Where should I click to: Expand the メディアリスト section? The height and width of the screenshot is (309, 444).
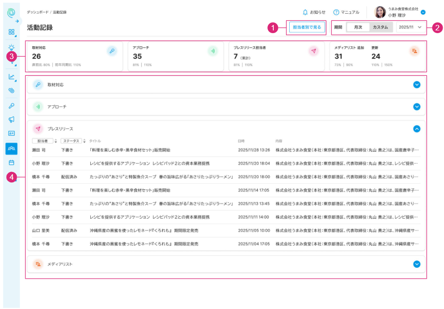417,264
